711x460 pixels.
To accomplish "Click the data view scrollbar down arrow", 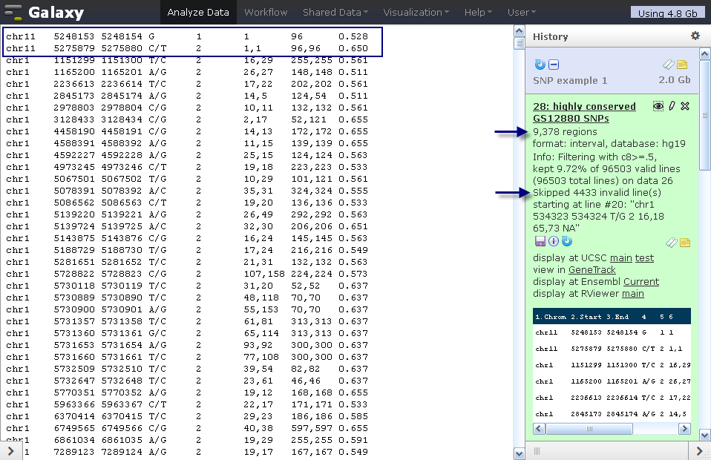I will [x=520, y=453].
